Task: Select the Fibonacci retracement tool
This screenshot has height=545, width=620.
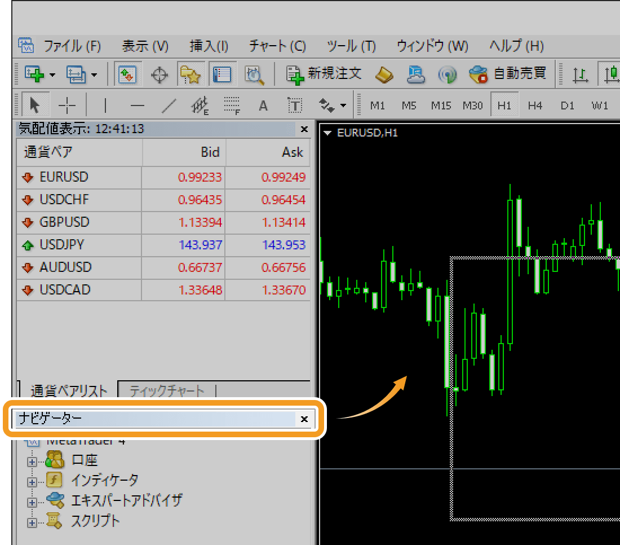Action: point(232,105)
